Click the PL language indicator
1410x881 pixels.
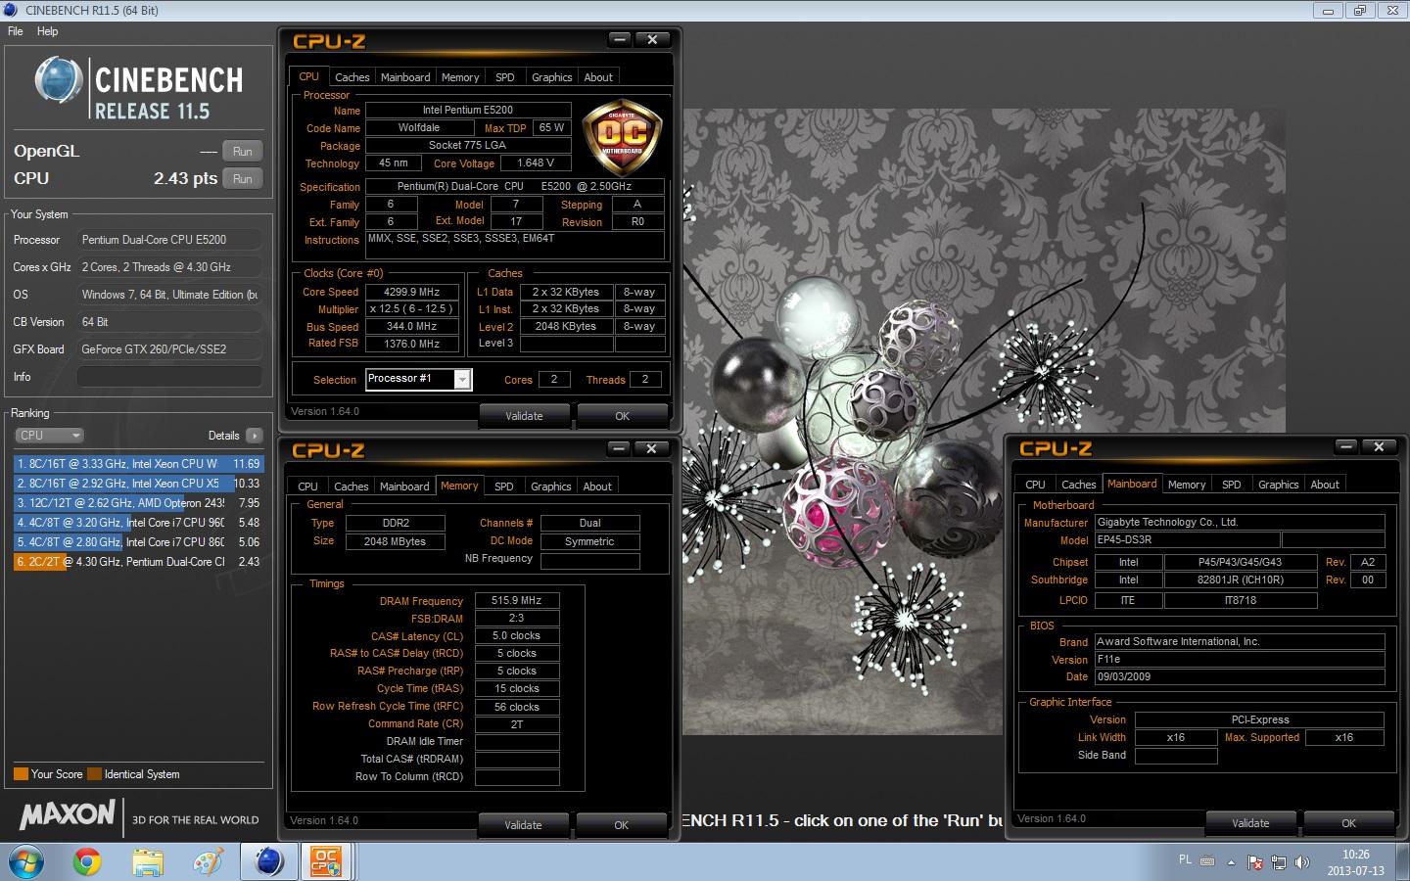tap(1186, 859)
